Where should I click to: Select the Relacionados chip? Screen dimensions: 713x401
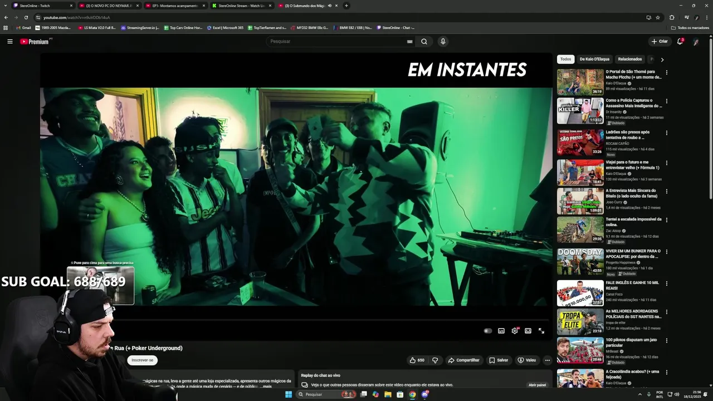[x=630, y=59]
